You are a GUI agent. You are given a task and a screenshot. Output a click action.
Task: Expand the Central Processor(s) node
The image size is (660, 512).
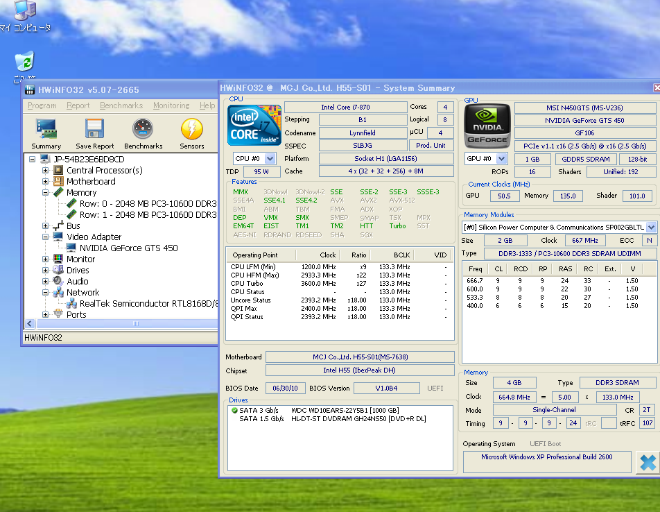click(46, 170)
